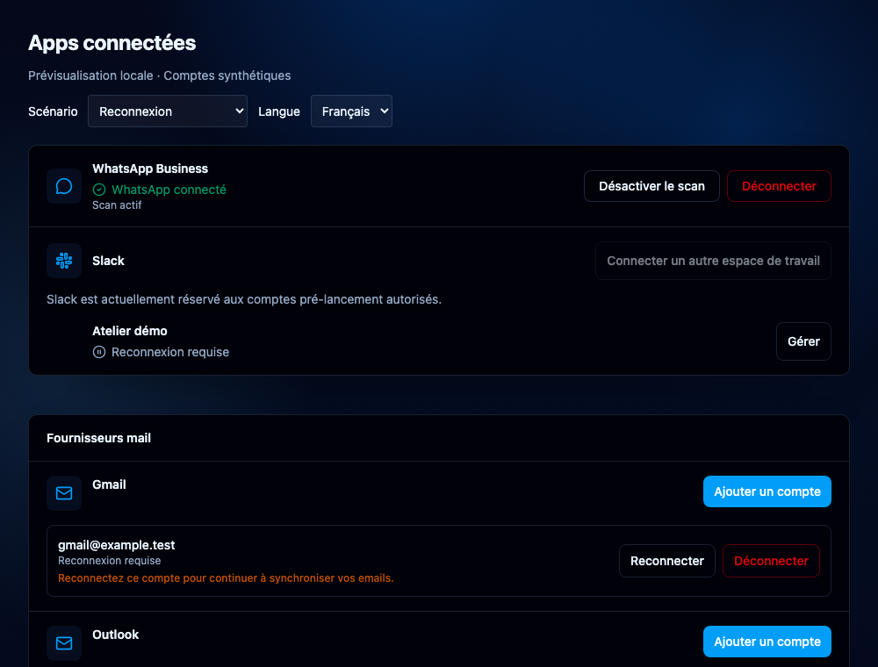878x667 pixels.
Task: Open the Scénario dropdown showing Reconnexion
Action: [168, 111]
